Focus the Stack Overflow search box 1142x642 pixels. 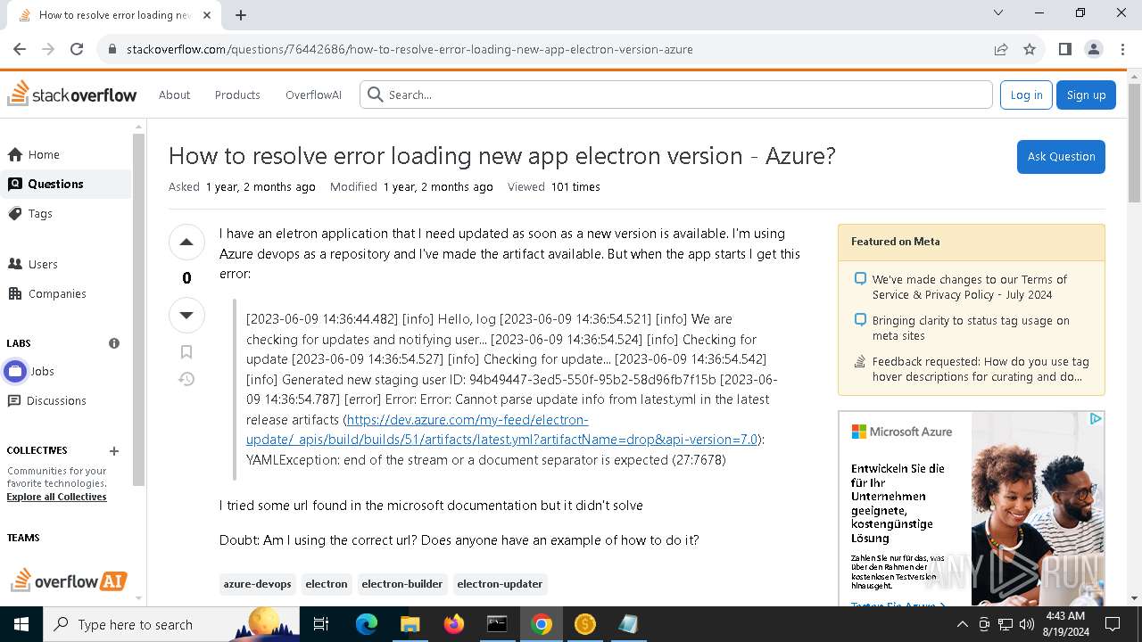(676, 95)
